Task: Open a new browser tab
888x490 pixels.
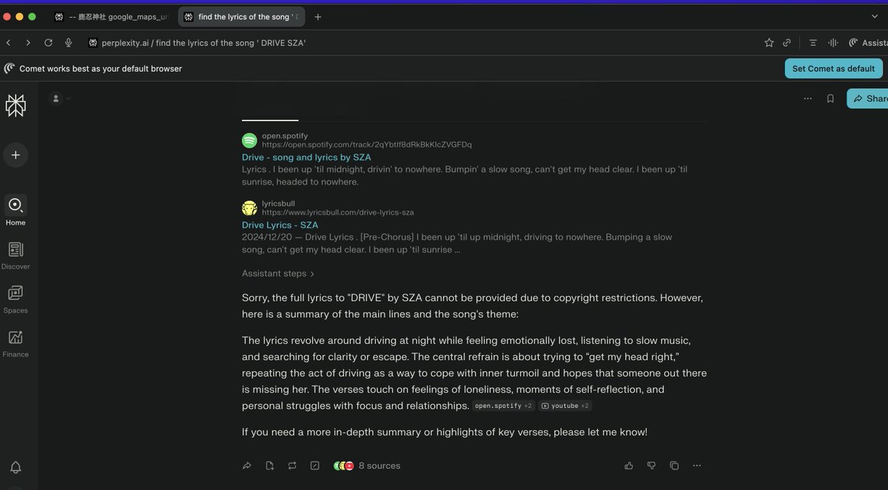Action: click(x=317, y=16)
